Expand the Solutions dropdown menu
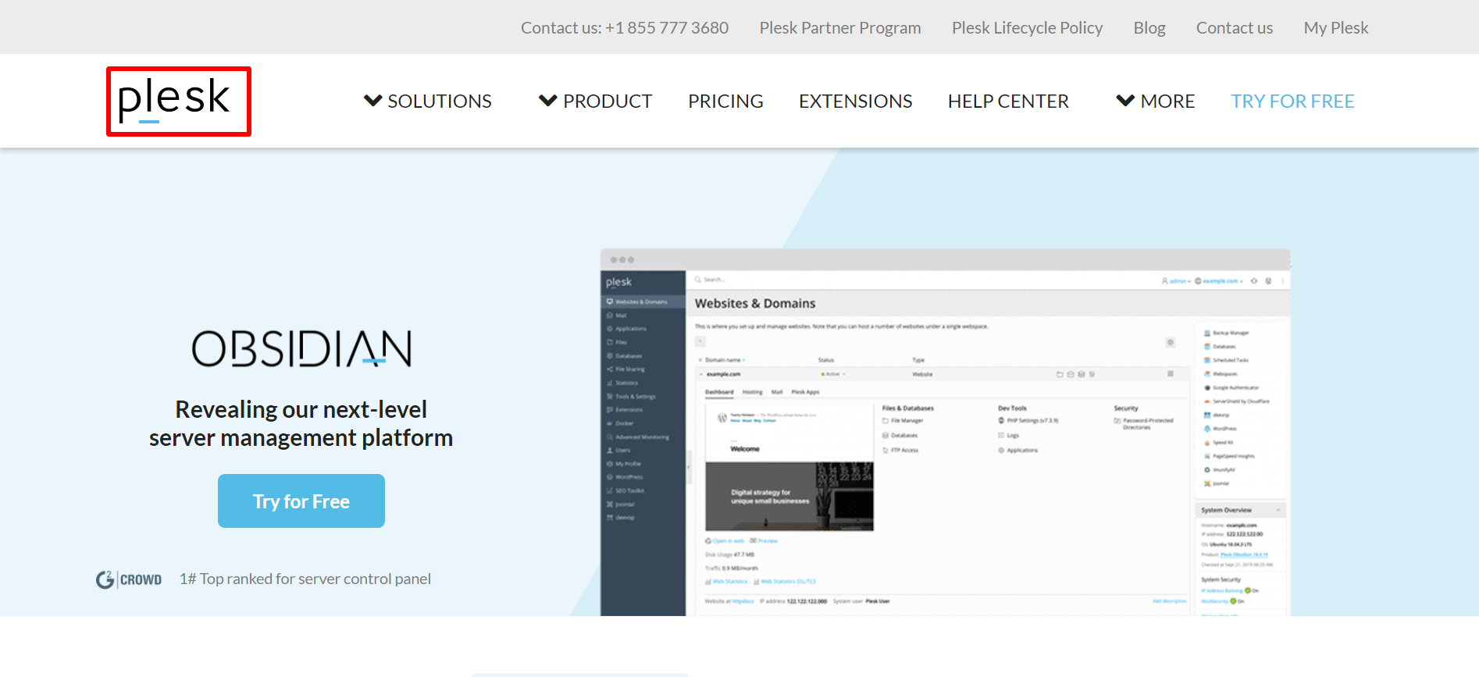This screenshot has height=677, width=1479. pyautogui.click(x=428, y=102)
